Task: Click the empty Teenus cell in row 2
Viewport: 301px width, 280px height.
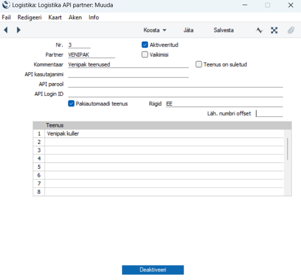Action: point(164,142)
